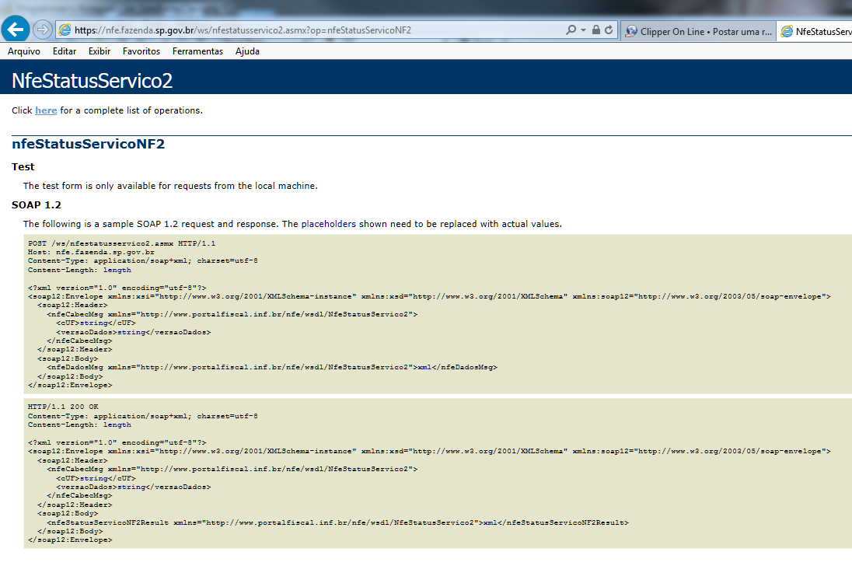Switch to the Clipper On Line tab
Image resolution: width=852 pixels, height=580 pixels.
(698, 32)
